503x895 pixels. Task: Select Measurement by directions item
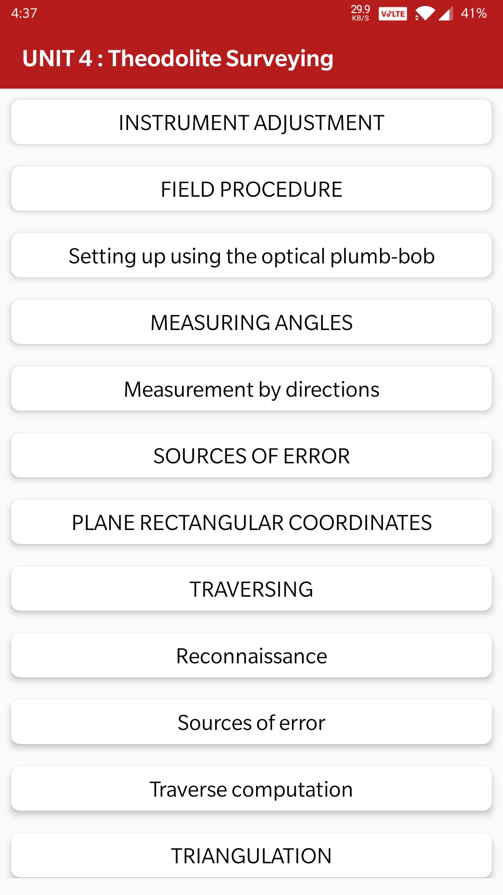(x=251, y=389)
